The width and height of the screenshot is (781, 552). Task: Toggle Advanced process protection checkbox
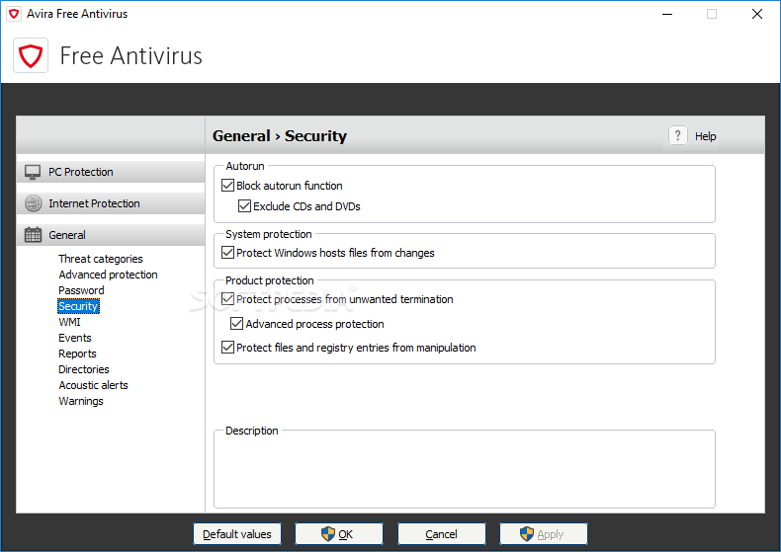coord(236,324)
